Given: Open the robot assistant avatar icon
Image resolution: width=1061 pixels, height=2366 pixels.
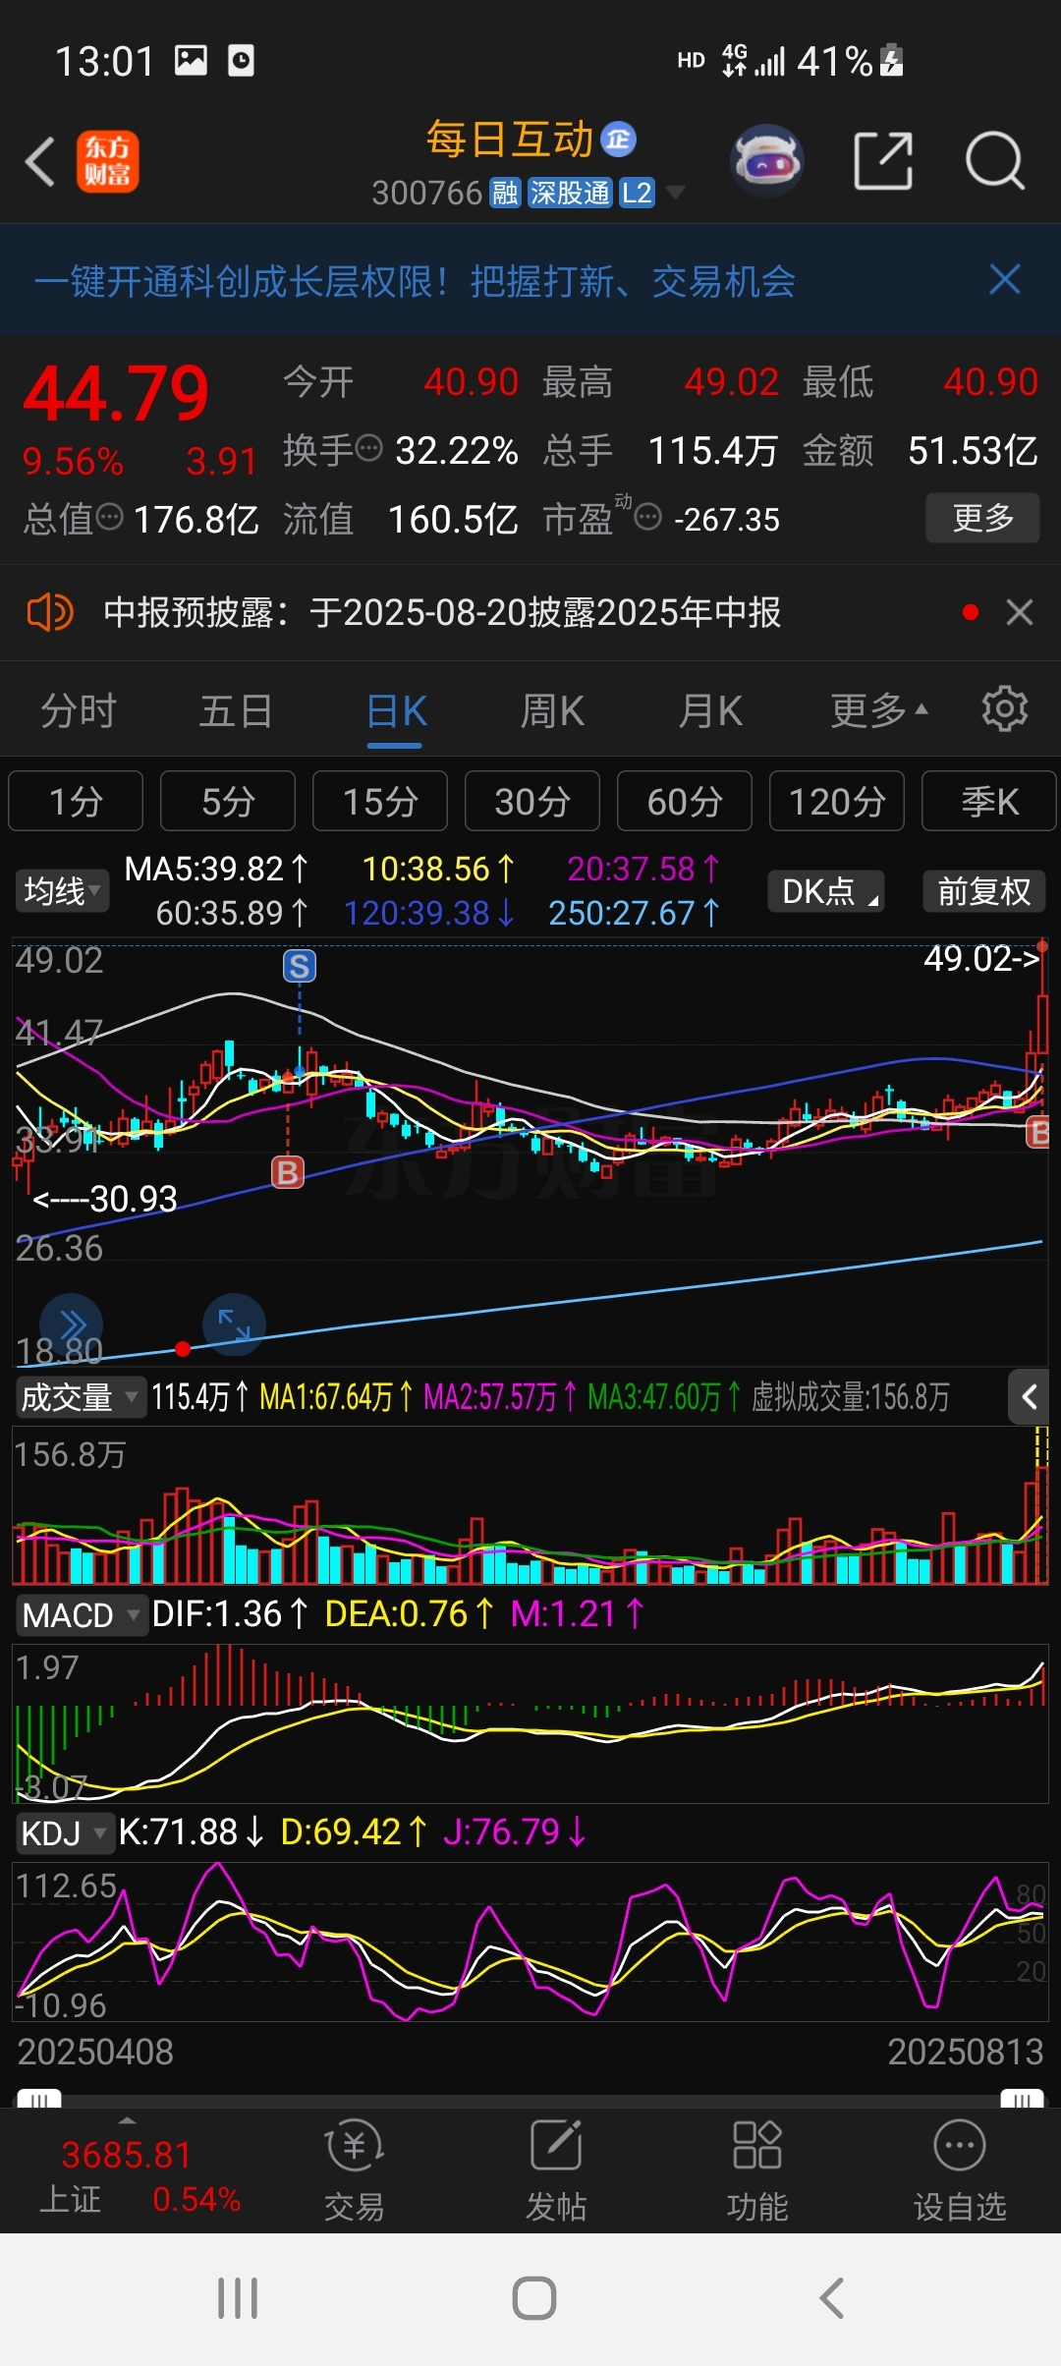Looking at the screenshot, I should click(x=767, y=160).
